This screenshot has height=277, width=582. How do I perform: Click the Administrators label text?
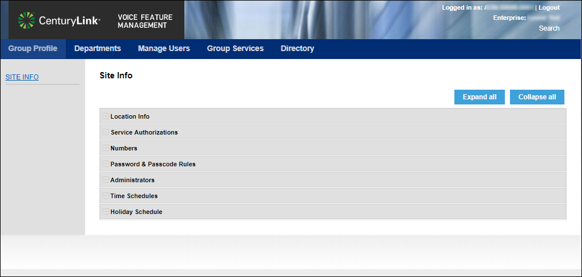click(x=133, y=180)
